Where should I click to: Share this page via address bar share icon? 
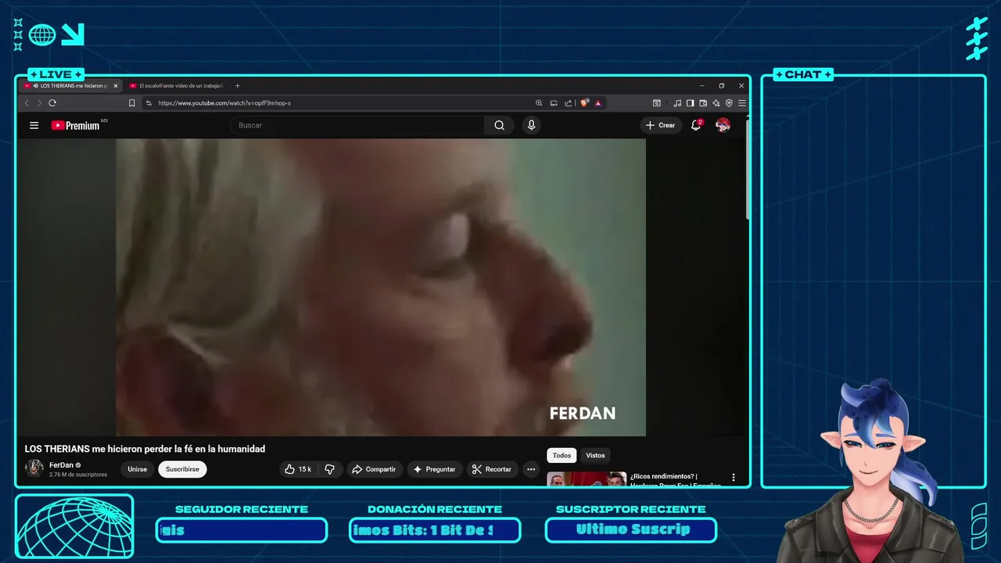(569, 103)
